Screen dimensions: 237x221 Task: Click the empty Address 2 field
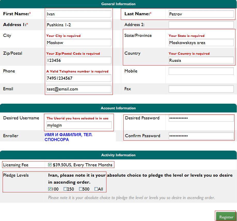pos(201,25)
